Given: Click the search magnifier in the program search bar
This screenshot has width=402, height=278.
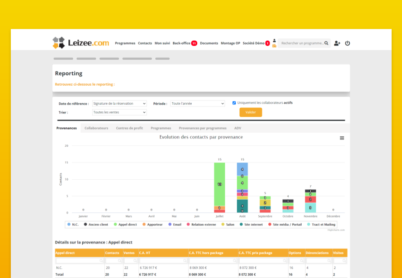Looking at the screenshot, I should pyautogui.click(x=326, y=43).
